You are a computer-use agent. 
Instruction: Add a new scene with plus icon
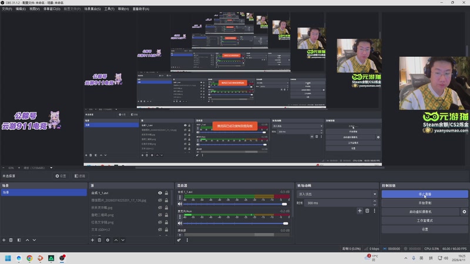coord(4,240)
